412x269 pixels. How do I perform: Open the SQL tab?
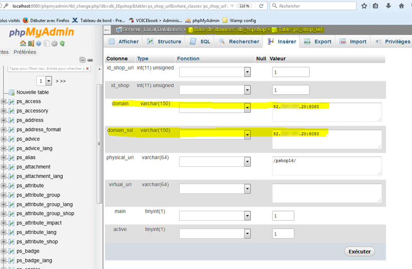tap(200, 42)
